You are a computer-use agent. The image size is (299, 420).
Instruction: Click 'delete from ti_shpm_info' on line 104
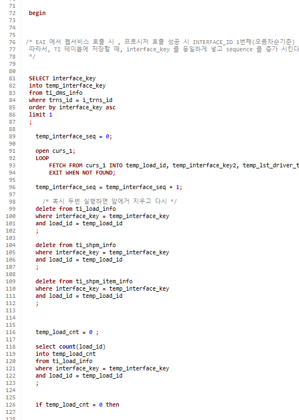[x=76, y=245]
